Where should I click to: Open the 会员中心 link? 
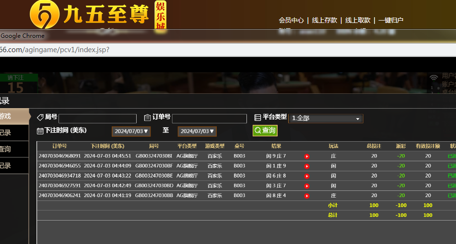coord(291,20)
